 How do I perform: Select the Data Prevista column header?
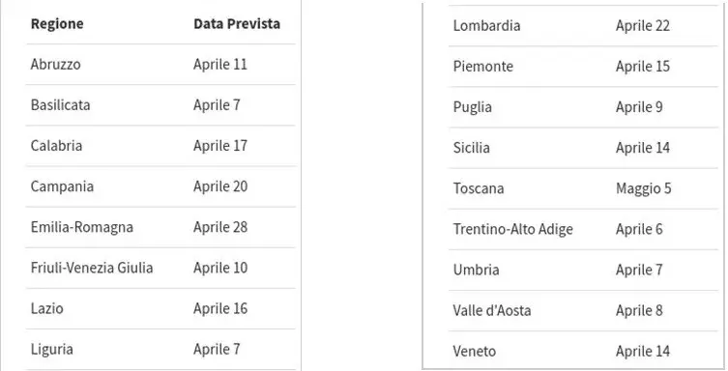(x=237, y=23)
